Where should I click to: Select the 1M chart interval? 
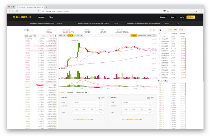click(81, 35)
